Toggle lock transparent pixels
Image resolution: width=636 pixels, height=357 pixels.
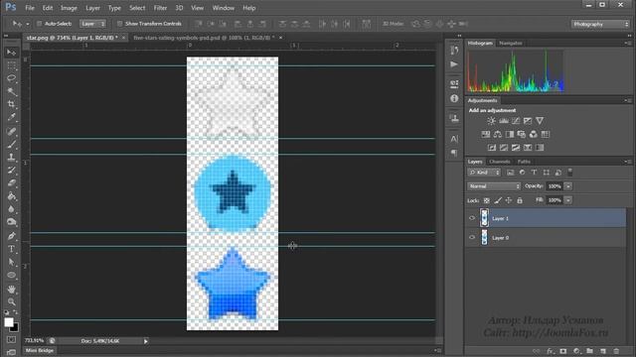486,200
